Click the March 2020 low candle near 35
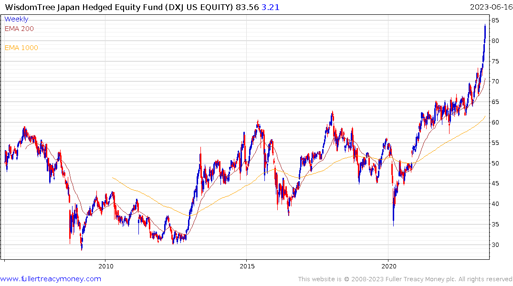513x286 pixels. pos(393,213)
